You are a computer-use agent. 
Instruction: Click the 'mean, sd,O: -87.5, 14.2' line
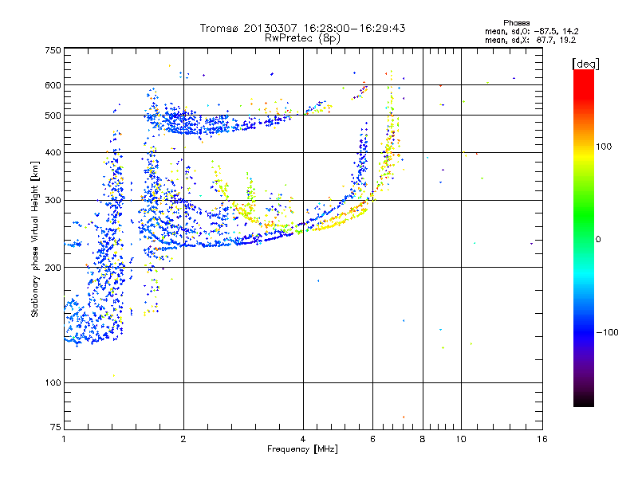point(531,31)
